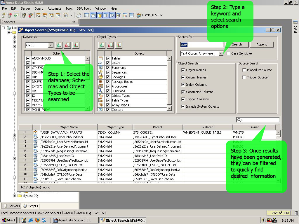The width and height of the screenshot is (299, 224).
Task: Open the dropdown arrow next to the script toolbar icon
Action: tap(72, 15)
